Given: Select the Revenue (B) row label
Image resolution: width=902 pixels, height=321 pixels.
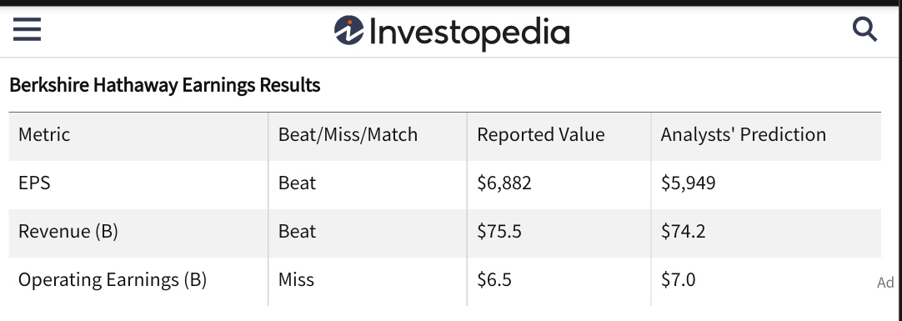Looking at the screenshot, I should click(68, 231).
